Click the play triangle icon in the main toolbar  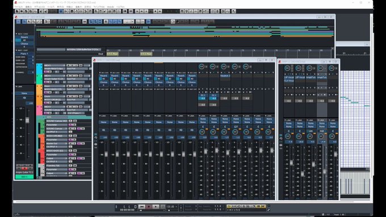click(146, 11)
